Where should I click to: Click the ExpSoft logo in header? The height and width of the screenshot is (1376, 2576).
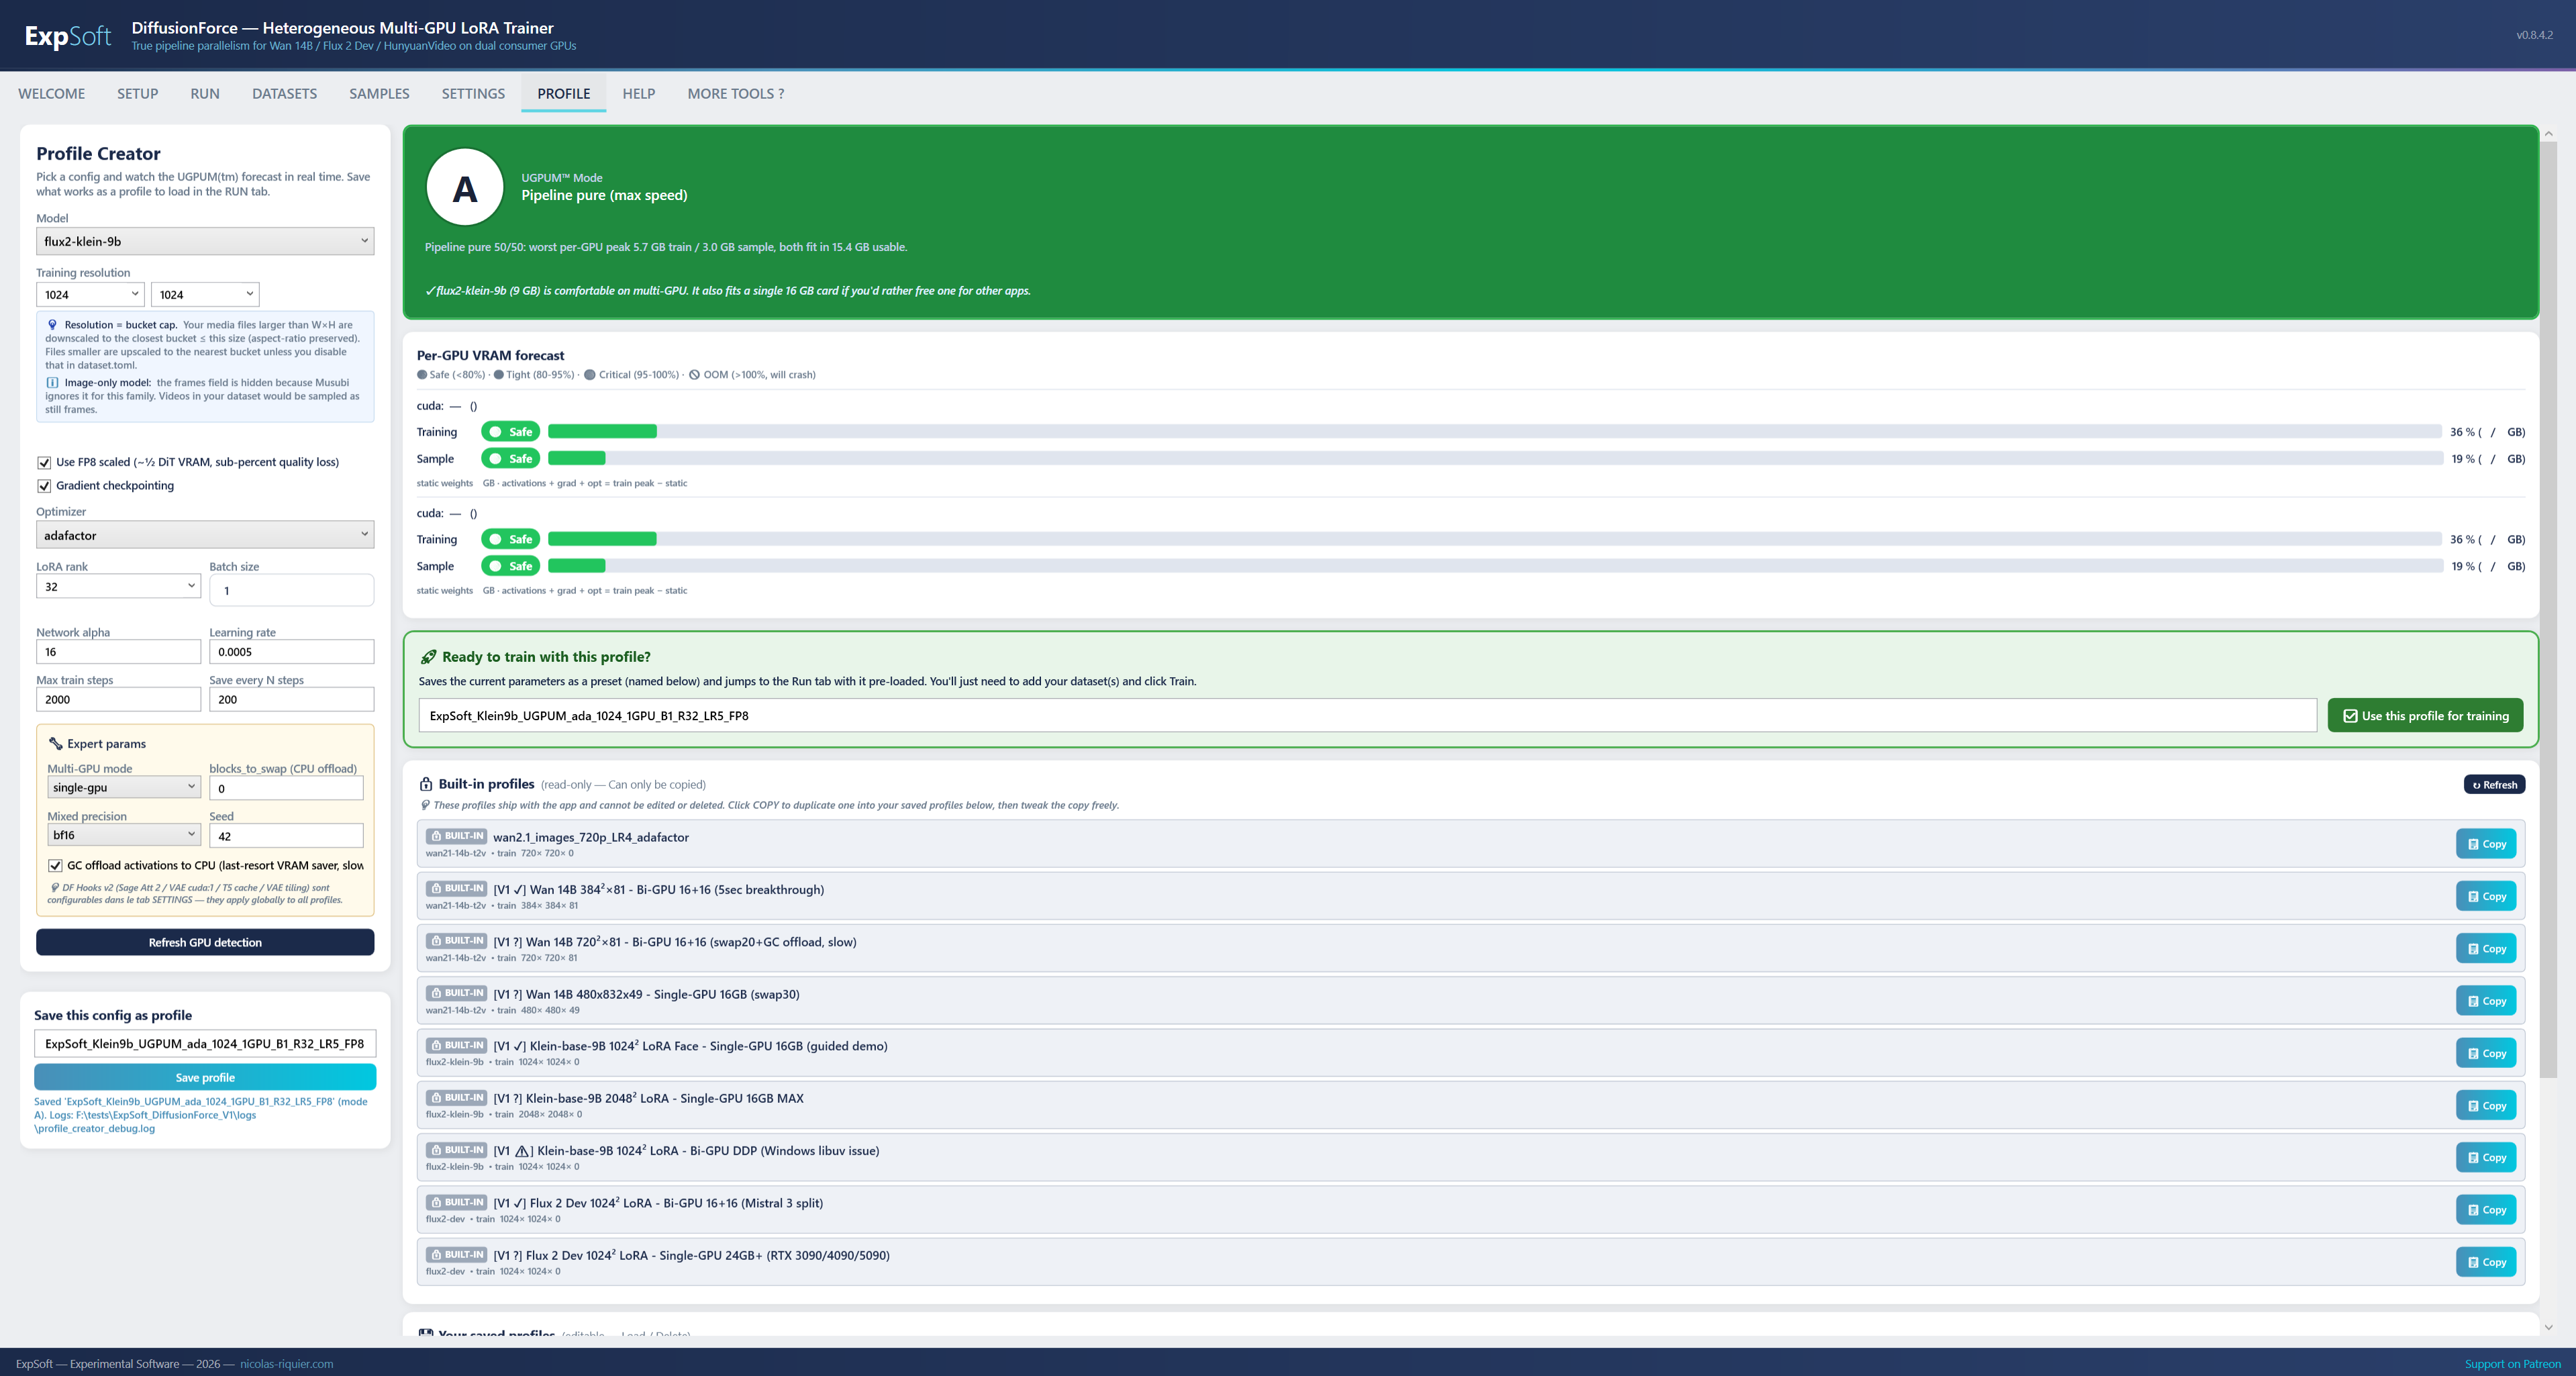tap(68, 36)
